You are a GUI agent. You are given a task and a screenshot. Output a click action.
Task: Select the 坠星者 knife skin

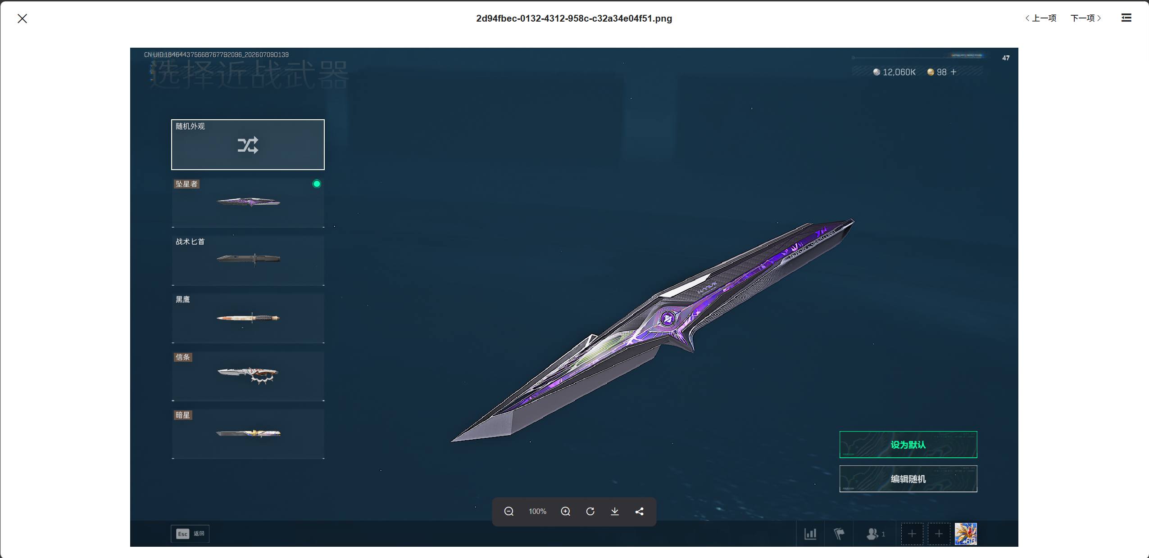pos(248,202)
